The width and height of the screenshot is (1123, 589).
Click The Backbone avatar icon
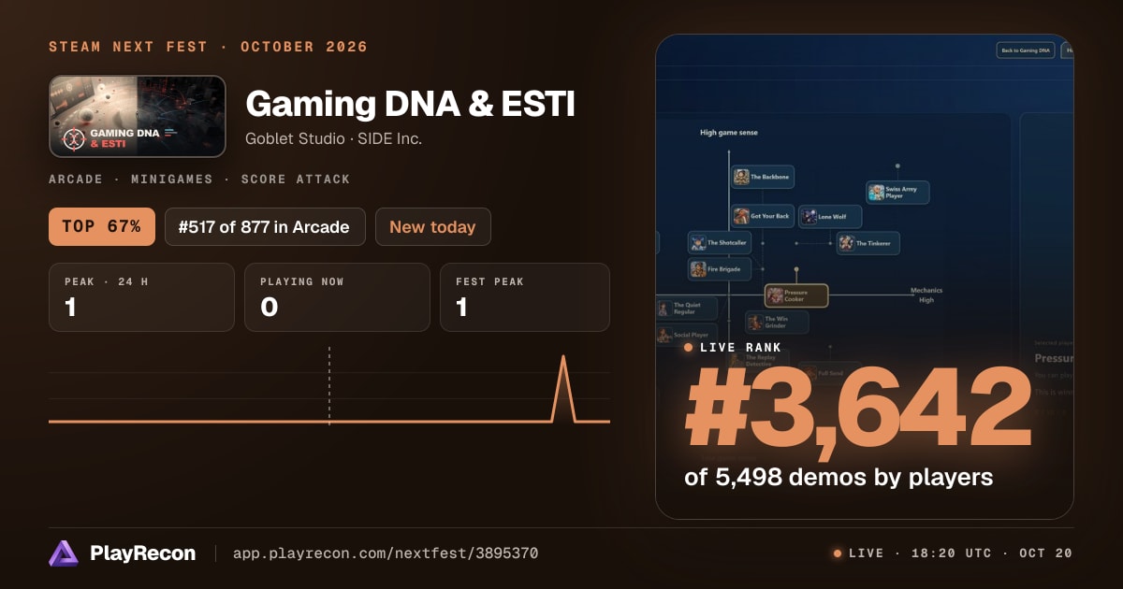click(741, 177)
